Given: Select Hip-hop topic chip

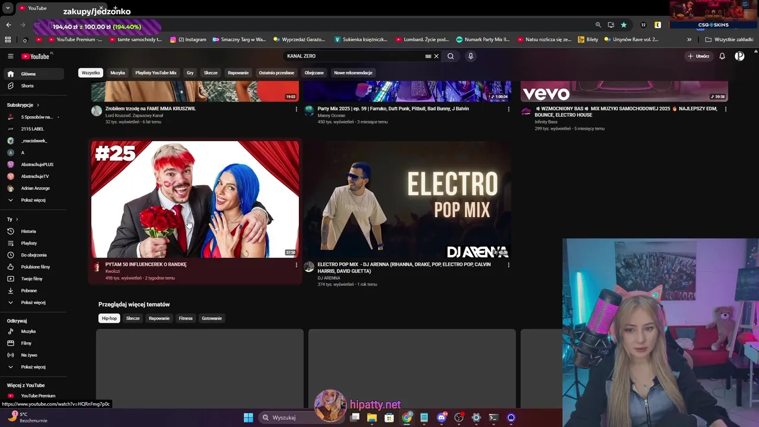Looking at the screenshot, I should 109,318.
